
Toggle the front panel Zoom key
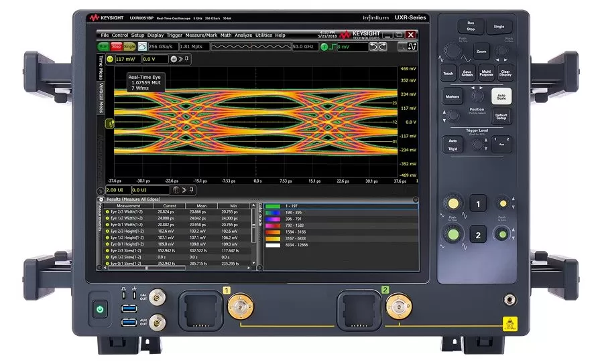pos(481,52)
